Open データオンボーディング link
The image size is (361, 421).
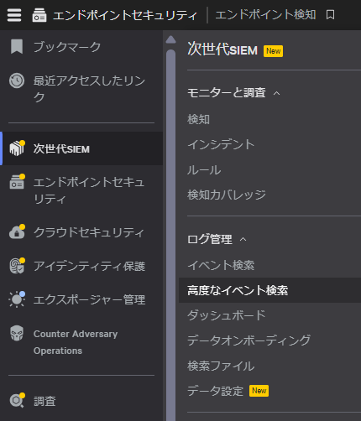(249, 340)
